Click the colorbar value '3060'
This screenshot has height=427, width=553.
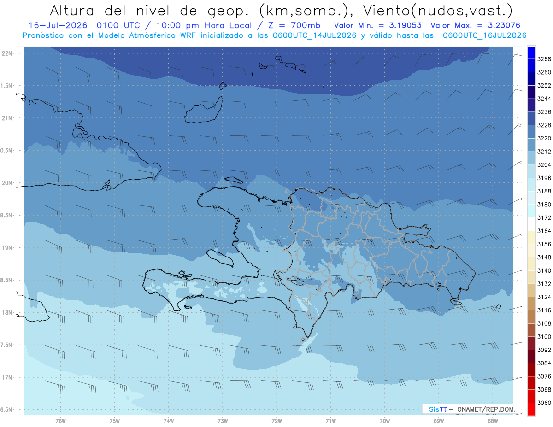(544, 403)
